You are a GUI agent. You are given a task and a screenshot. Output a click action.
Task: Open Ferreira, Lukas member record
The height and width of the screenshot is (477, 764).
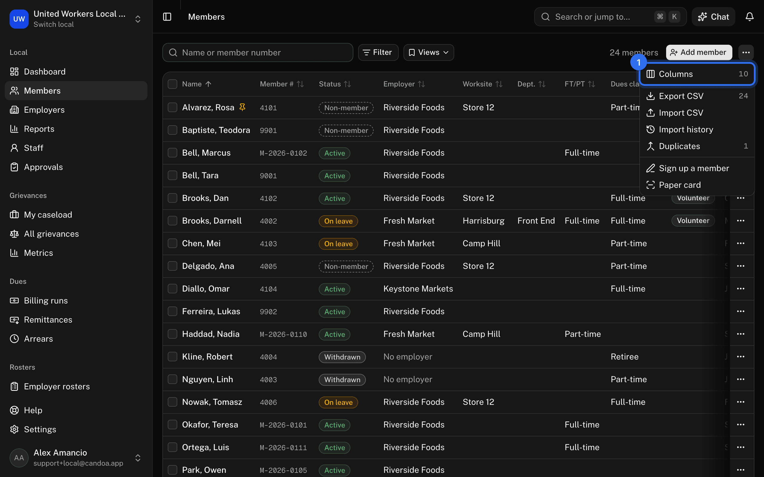click(211, 311)
